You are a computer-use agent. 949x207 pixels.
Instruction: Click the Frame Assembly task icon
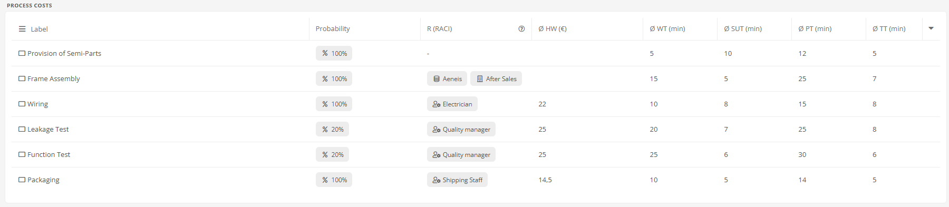(22, 78)
